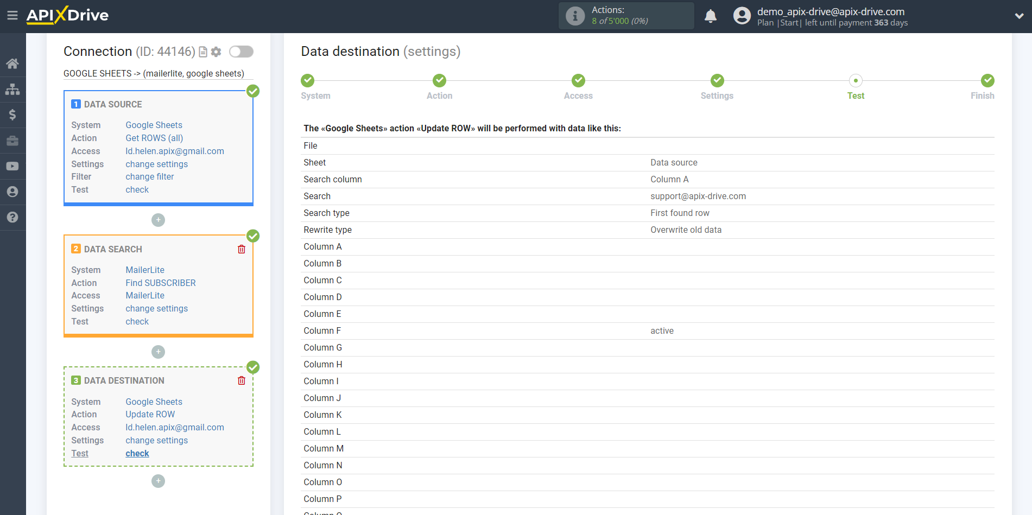
Task: Add block below Data Destination
Action: click(x=158, y=481)
